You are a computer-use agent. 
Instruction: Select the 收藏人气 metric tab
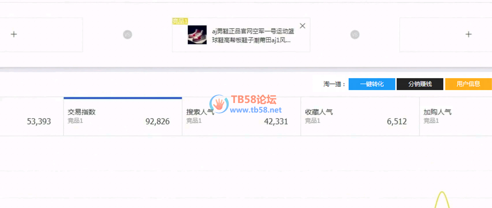click(360, 117)
